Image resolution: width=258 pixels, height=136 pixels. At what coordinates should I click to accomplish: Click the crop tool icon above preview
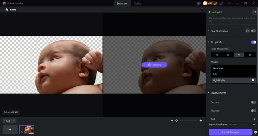pyautogui.click(x=202, y=10)
